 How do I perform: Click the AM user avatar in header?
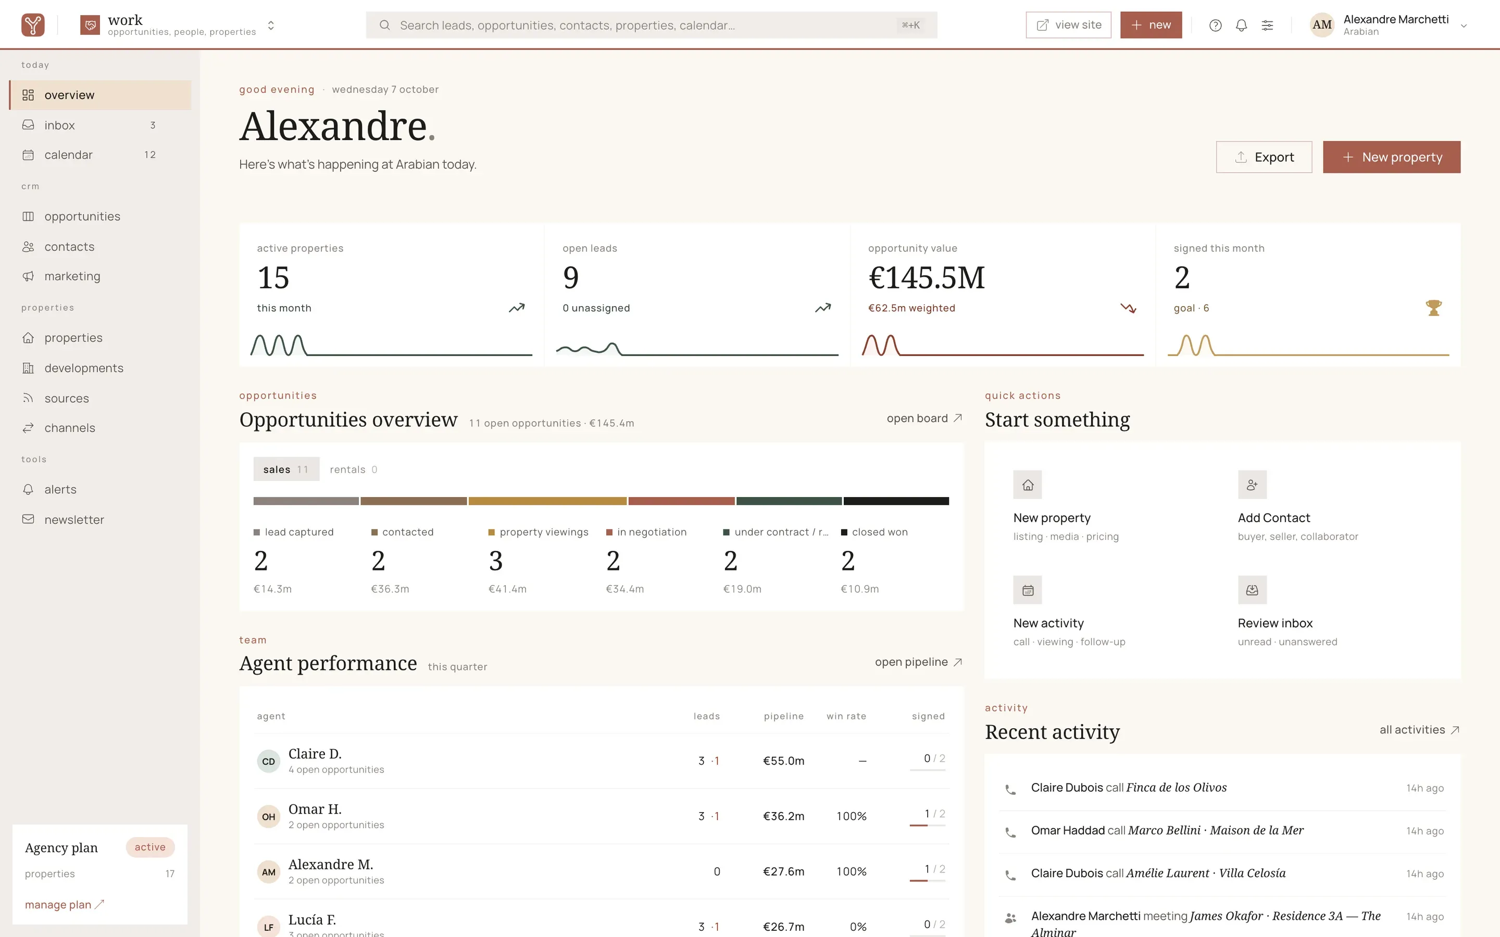1321,25
